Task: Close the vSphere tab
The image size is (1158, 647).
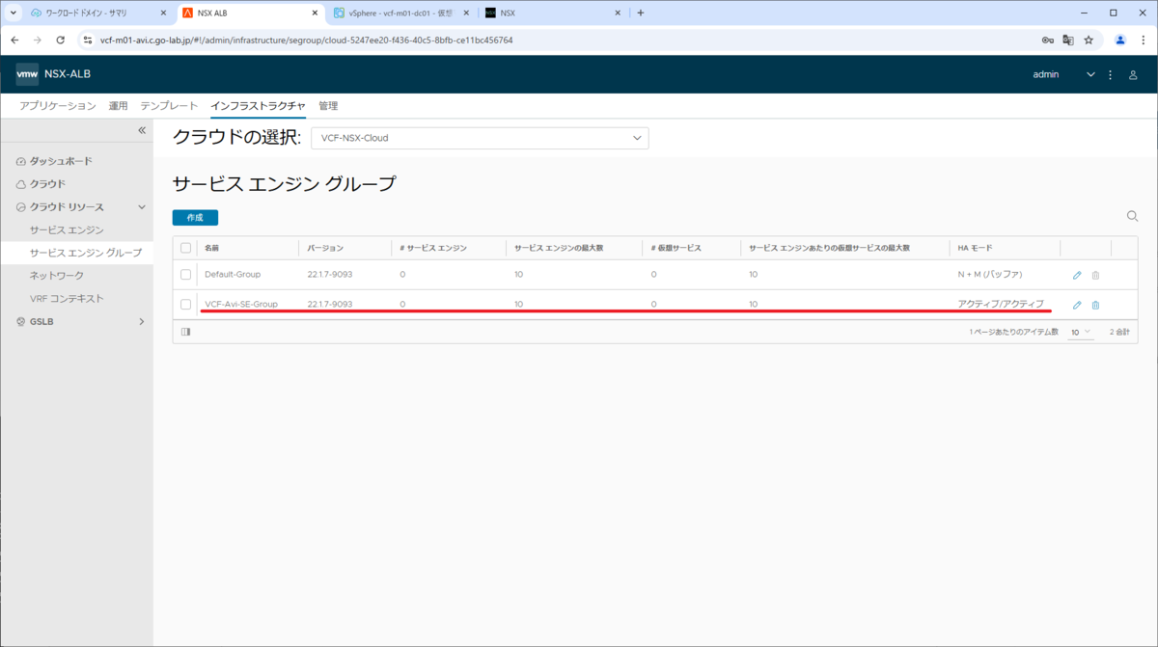Action: coord(467,13)
